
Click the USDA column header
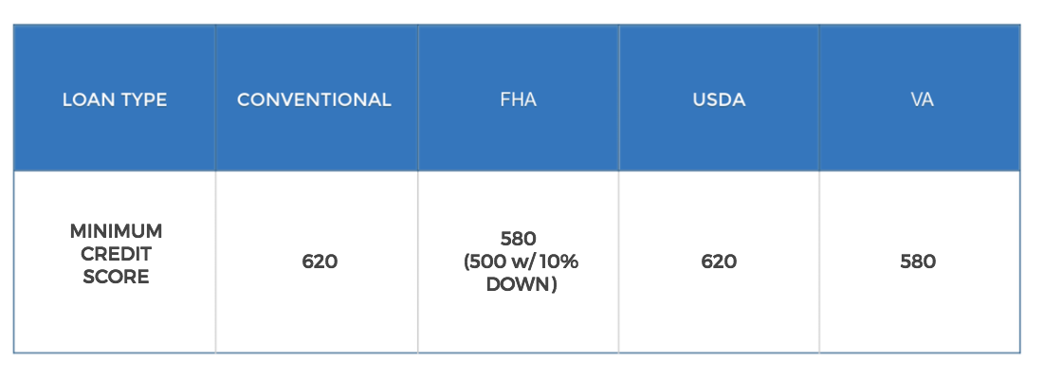pos(719,98)
